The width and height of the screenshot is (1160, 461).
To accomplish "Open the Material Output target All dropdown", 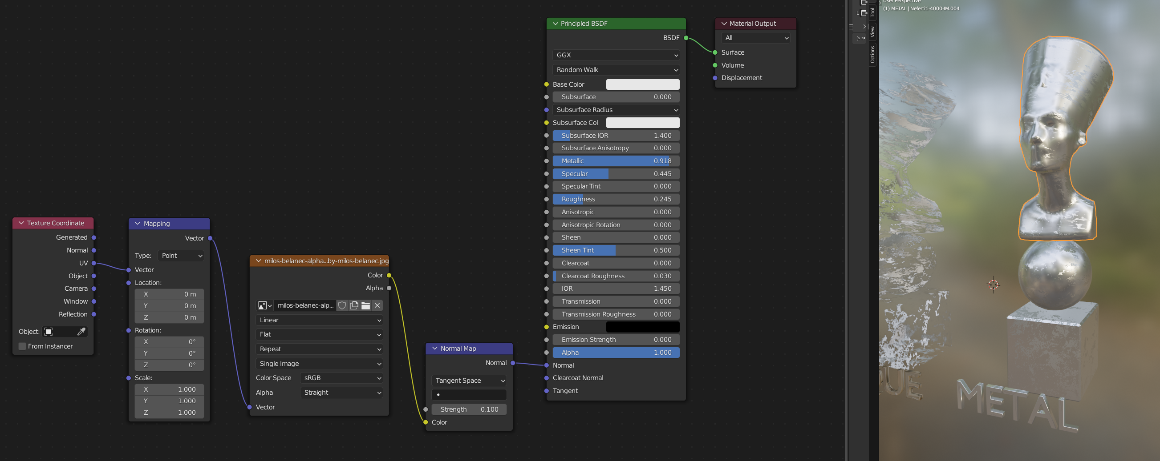I will coord(756,38).
